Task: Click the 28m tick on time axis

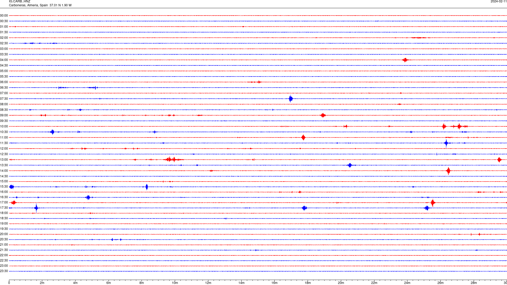Action: click(474, 283)
